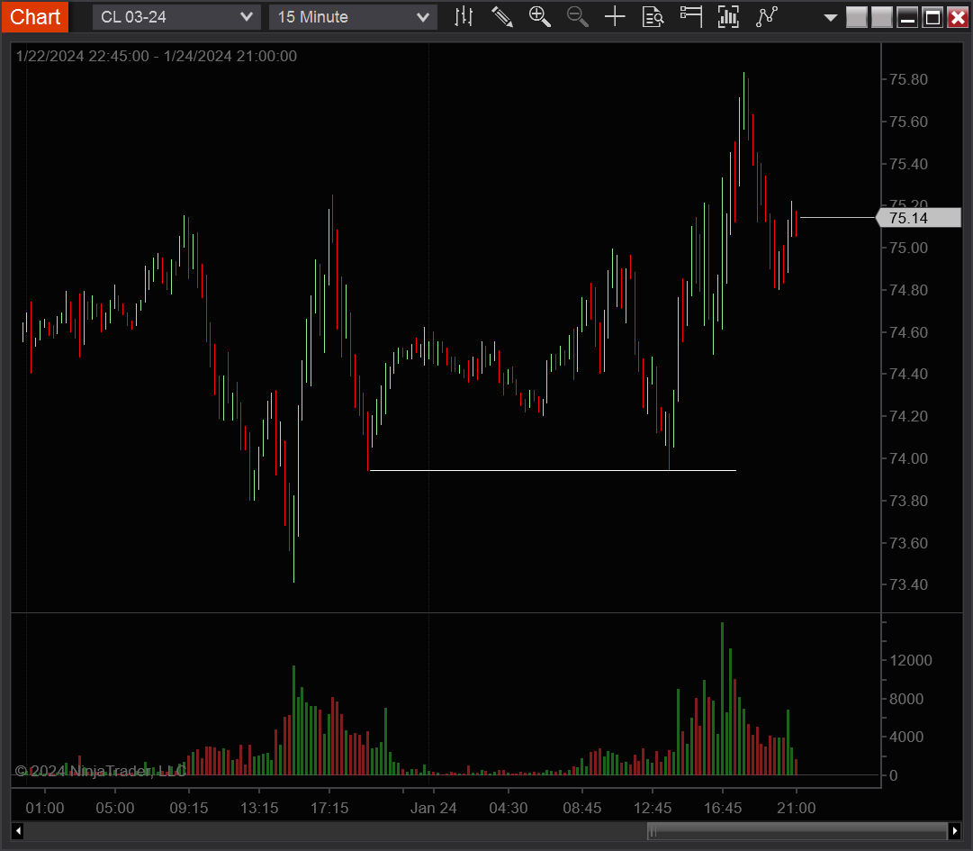
Task: Click the 75.80 price axis label
Action: [x=908, y=79]
